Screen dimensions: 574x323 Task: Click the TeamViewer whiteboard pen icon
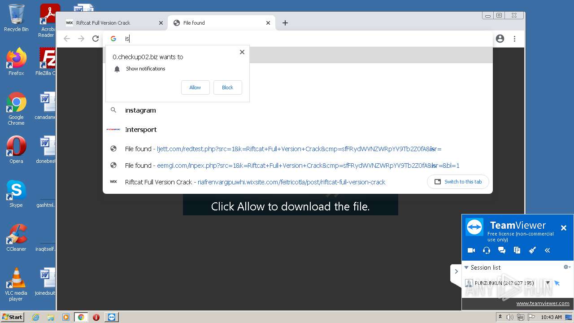click(x=532, y=250)
